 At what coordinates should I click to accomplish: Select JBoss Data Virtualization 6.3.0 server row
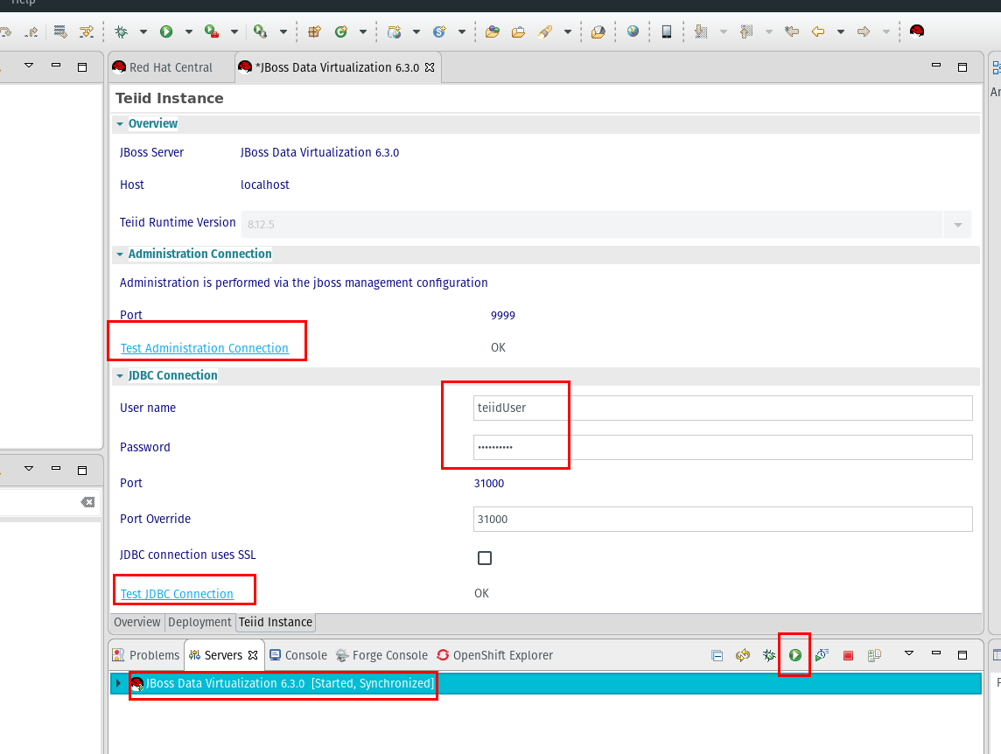click(x=545, y=684)
